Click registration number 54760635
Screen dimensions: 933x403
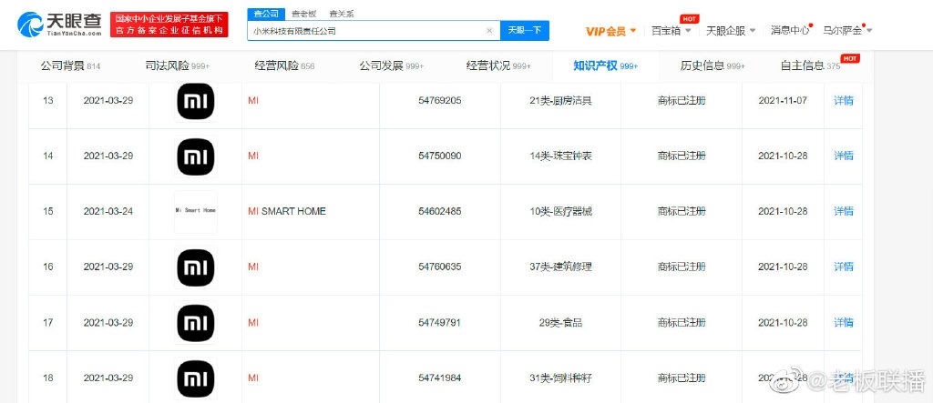[x=440, y=267]
